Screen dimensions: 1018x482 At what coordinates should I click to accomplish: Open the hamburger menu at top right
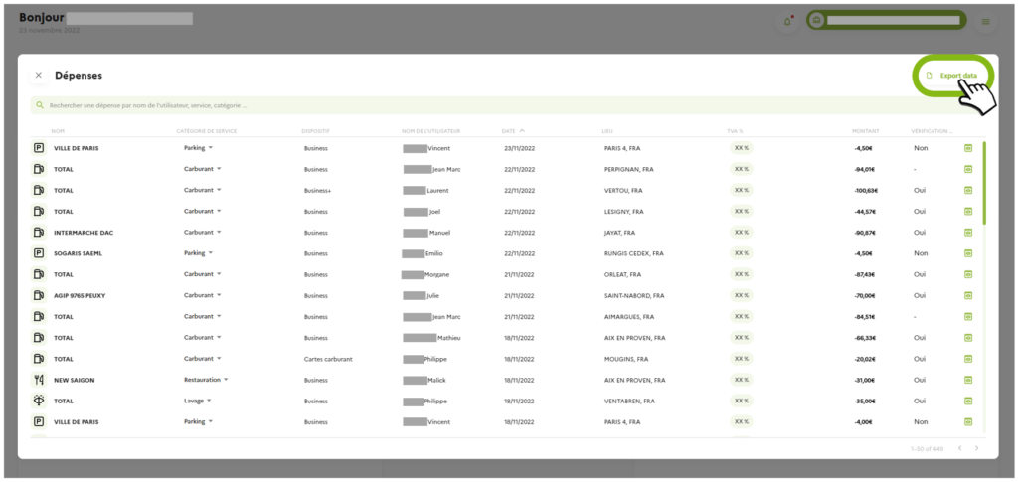click(x=985, y=21)
